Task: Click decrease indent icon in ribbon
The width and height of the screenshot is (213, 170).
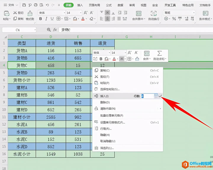Action: (x=120, y=13)
